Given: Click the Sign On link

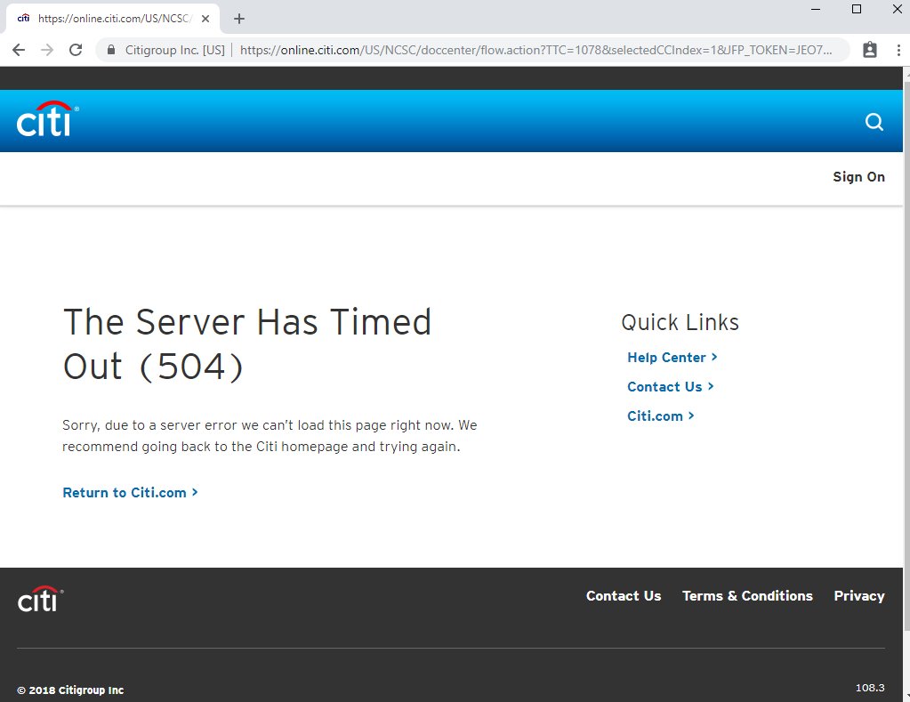Looking at the screenshot, I should coord(859,177).
